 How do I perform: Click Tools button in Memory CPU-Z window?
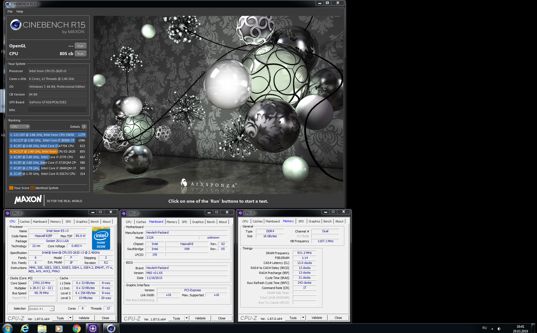(293, 318)
